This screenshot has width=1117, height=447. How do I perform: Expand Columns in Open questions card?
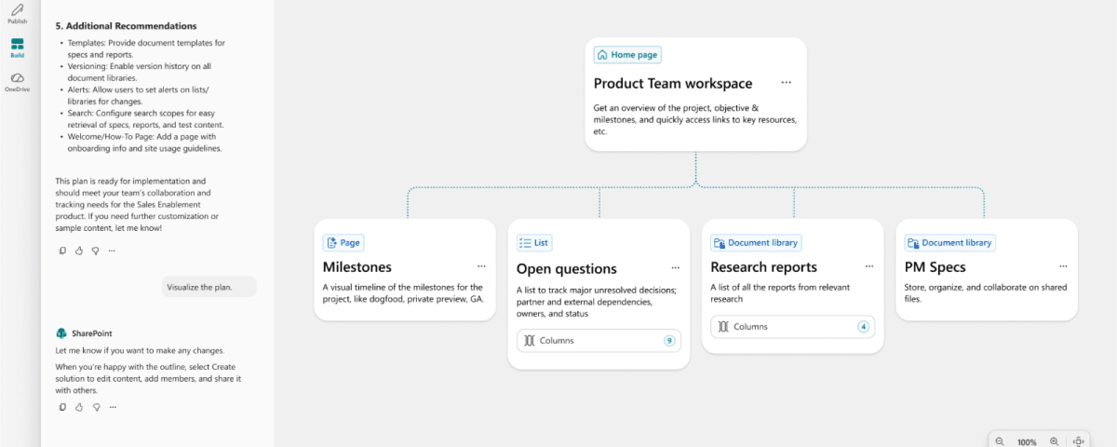(x=599, y=341)
